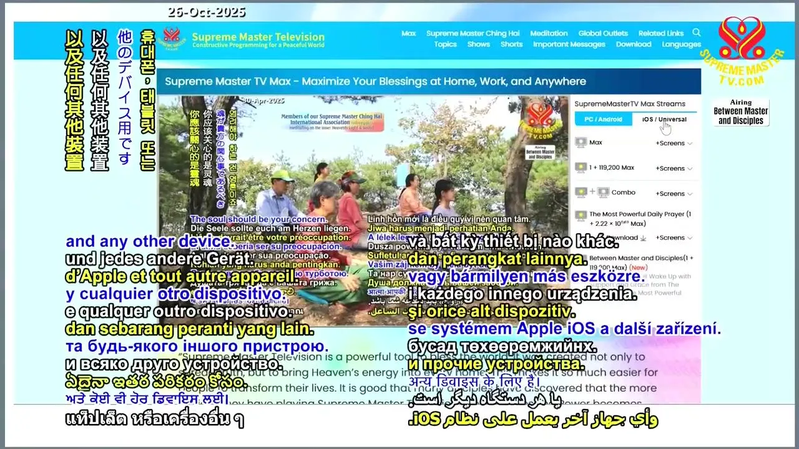Expand +Screens dropdown for 1 + 119,200 Max

[x=674, y=168]
